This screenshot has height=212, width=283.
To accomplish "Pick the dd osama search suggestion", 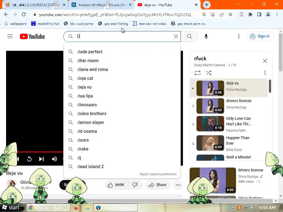I will [122, 131].
